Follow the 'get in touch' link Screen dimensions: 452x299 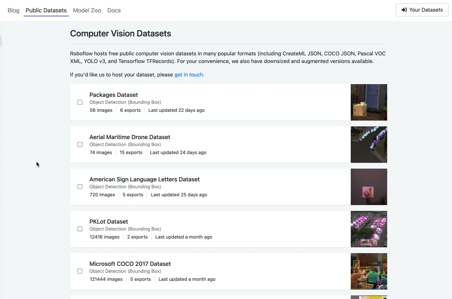pos(188,75)
